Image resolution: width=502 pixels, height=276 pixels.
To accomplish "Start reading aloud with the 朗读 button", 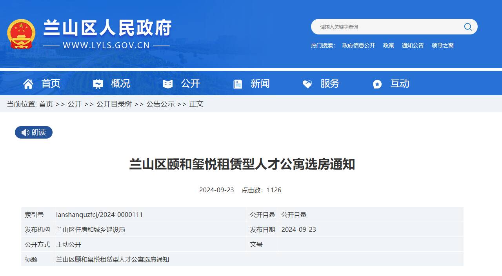I will [x=34, y=132].
